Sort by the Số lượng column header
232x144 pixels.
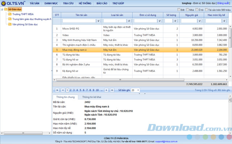(171, 15)
